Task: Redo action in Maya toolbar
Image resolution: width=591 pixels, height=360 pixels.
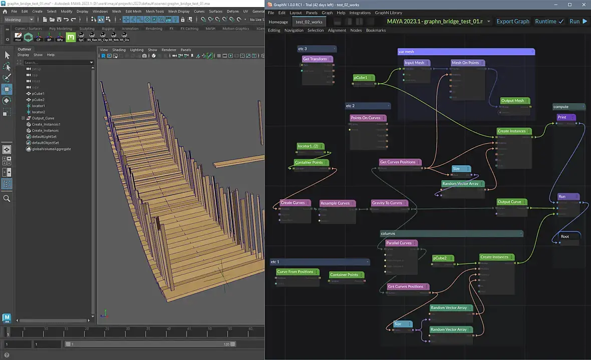Action: click(73, 20)
